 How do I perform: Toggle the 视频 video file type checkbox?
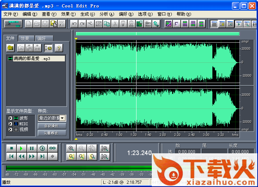tap(10, 130)
